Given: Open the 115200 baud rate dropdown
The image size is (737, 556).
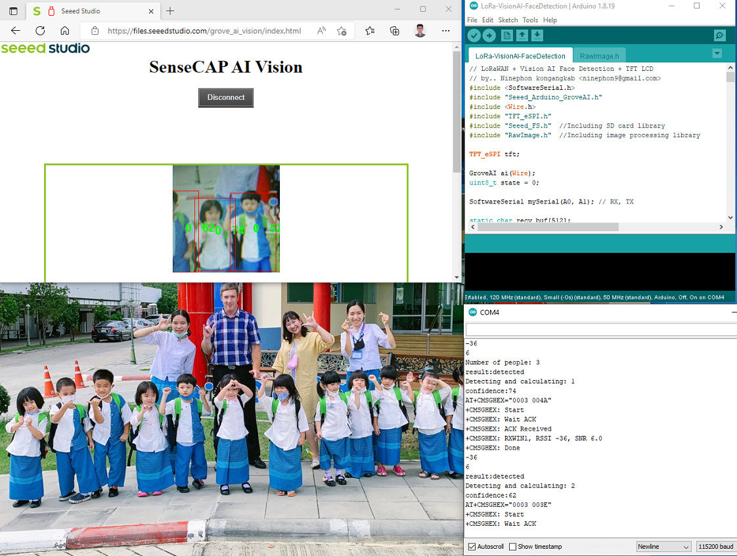Looking at the screenshot, I should 715,547.
